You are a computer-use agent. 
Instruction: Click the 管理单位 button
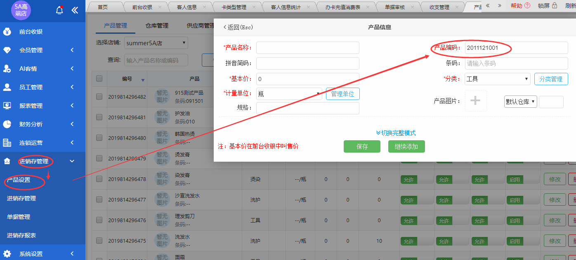343,94
